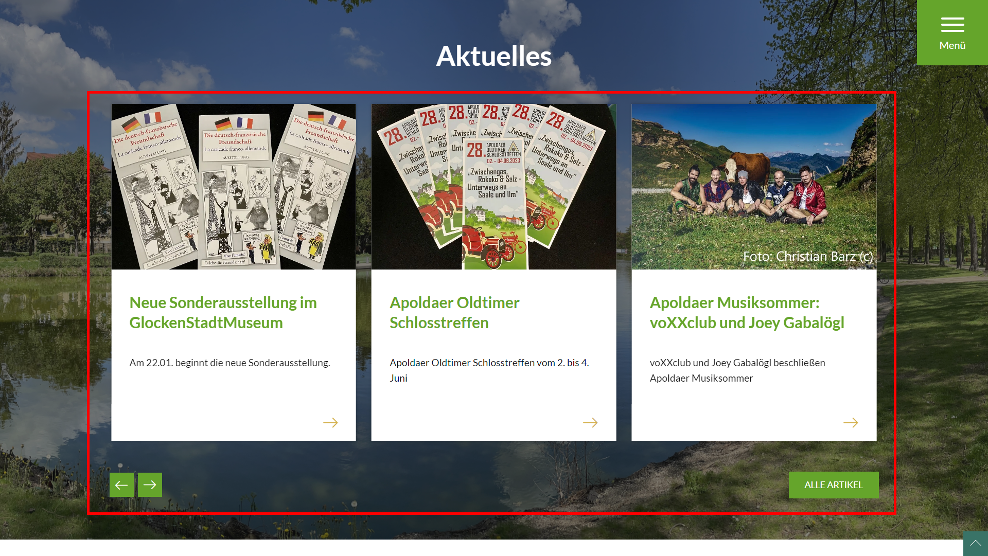Go to previous carousel slide
This screenshot has height=556, width=988.
[x=121, y=484]
